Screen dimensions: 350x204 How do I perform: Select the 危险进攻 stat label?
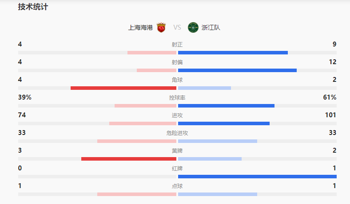[177, 133]
